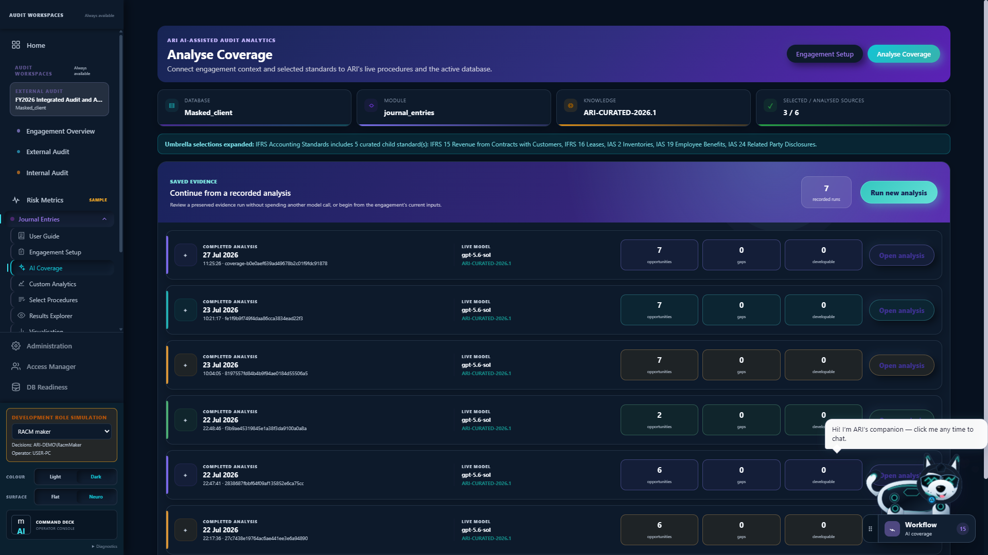The height and width of the screenshot is (555, 988).
Task: Open the Home dashboard icon
Action: coord(16,45)
